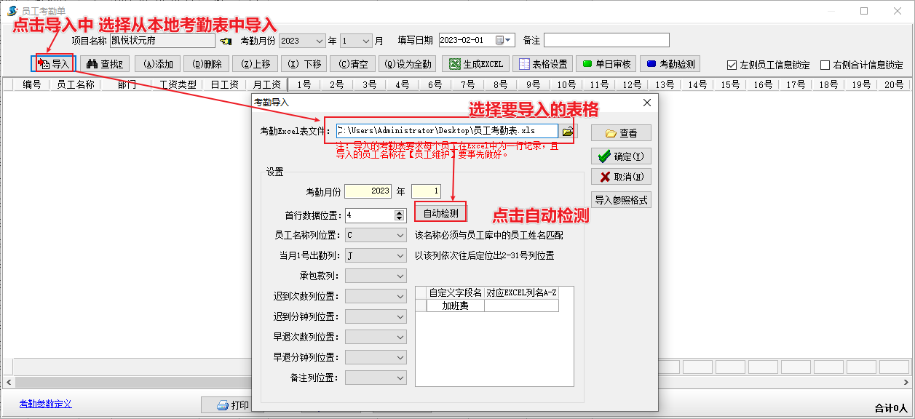Image resolution: width=915 pixels, height=419 pixels.
Task: Expand the 当月1号出勤列 dropdown
Action: click(x=400, y=256)
